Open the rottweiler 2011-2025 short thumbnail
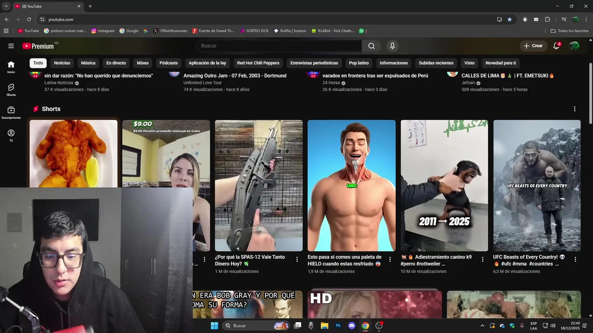 444,185
